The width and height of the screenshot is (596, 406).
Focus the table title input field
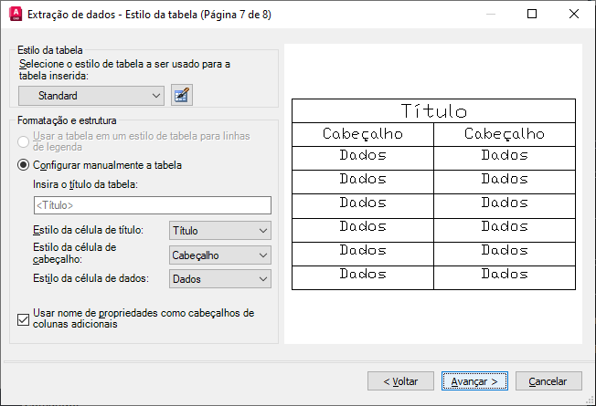click(x=152, y=205)
